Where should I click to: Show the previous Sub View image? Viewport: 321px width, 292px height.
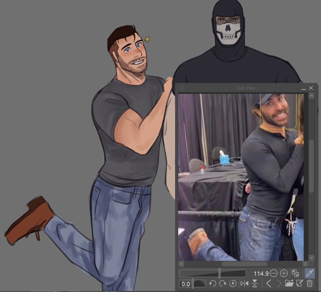[x=269, y=284]
